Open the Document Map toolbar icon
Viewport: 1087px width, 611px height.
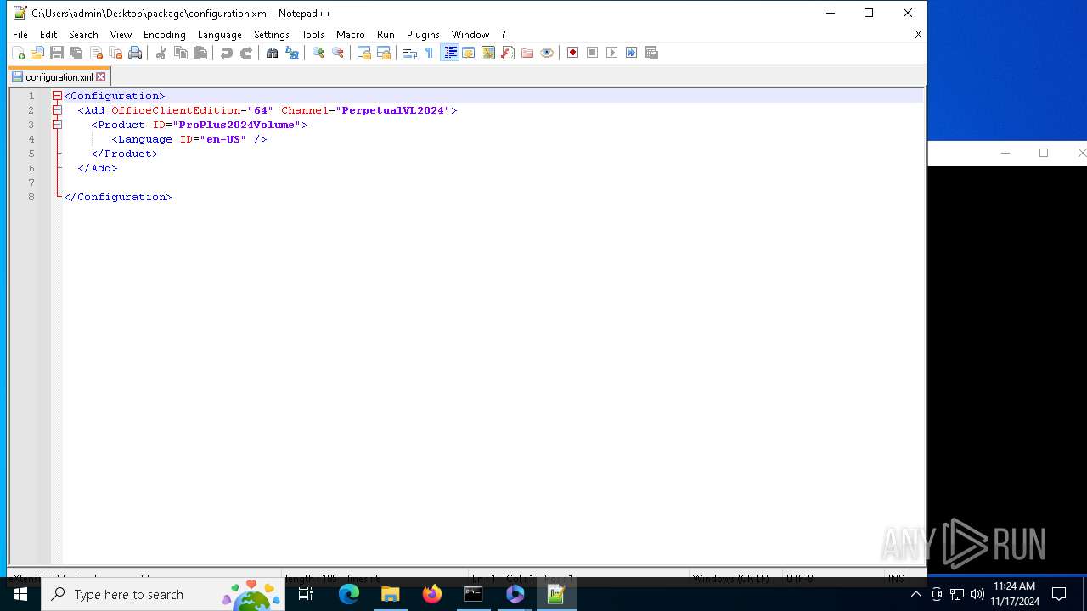pyautogui.click(x=488, y=53)
